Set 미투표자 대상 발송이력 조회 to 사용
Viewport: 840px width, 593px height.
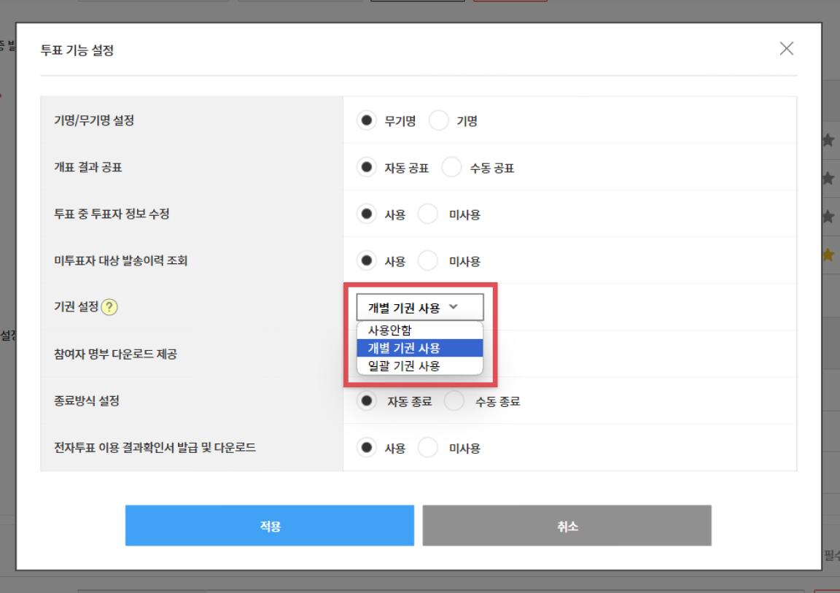(x=367, y=261)
